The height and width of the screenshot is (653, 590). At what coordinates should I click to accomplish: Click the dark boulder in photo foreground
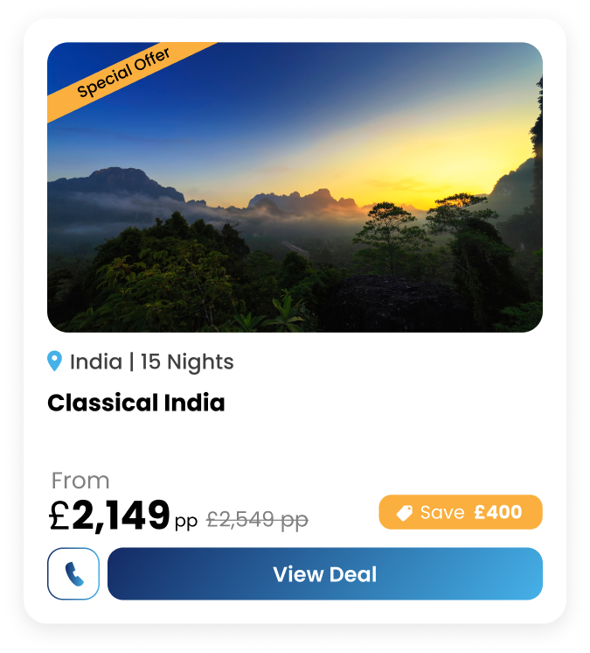coord(399,302)
